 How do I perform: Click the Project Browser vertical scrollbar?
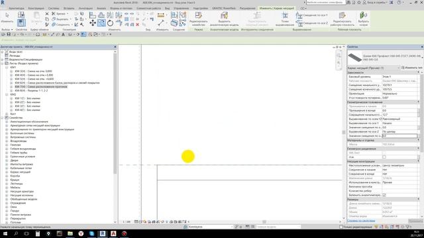coord(115,113)
